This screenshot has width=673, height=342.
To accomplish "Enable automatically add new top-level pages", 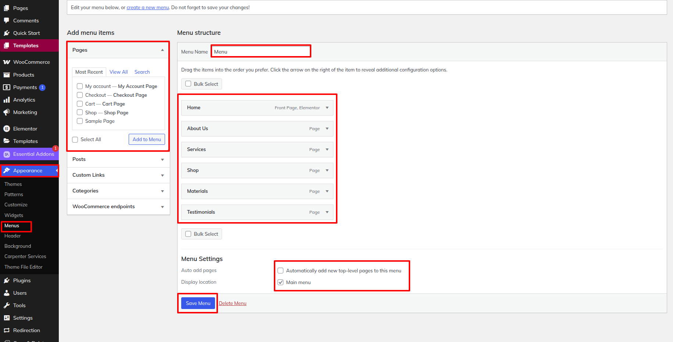I will tap(280, 271).
